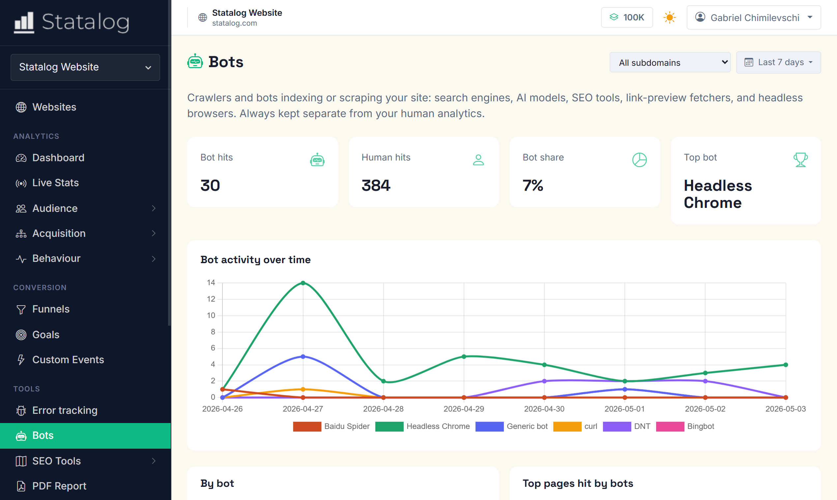Click the globe icon beside statalog.com

[203, 17]
